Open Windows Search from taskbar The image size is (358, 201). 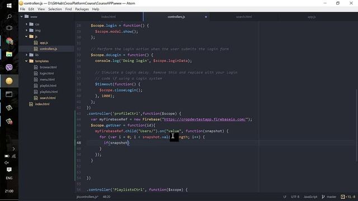[9, 17]
